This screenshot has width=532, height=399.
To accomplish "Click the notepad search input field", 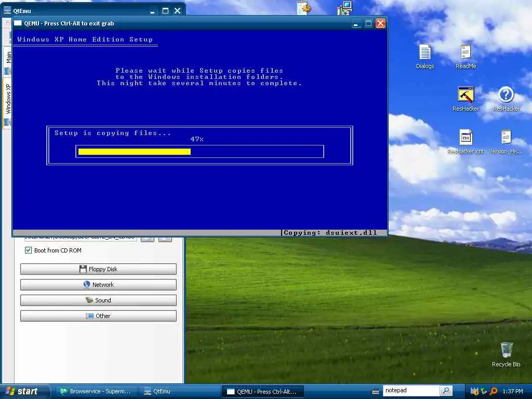I will (411, 391).
